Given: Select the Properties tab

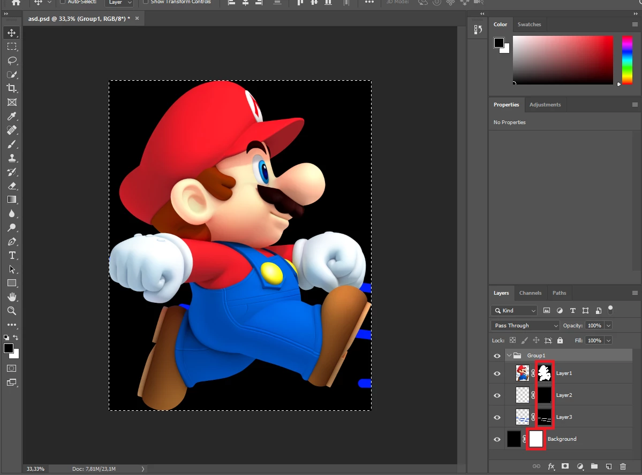Looking at the screenshot, I should 506,105.
